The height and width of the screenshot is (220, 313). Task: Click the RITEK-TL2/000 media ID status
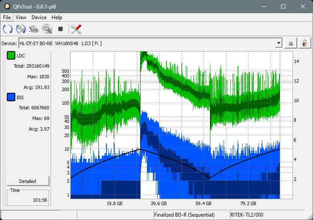click(x=247, y=215)
